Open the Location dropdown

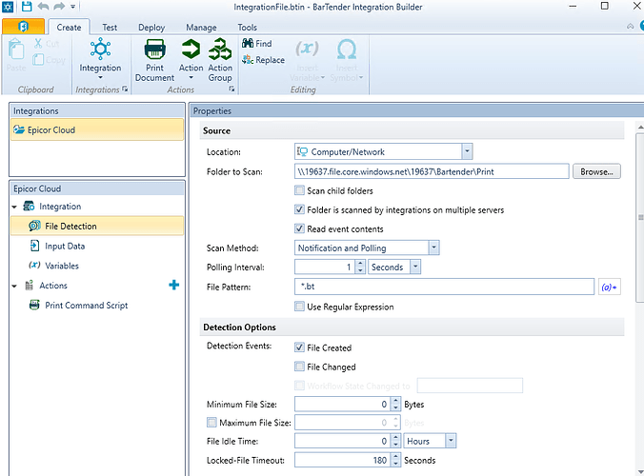pos(467,151)
